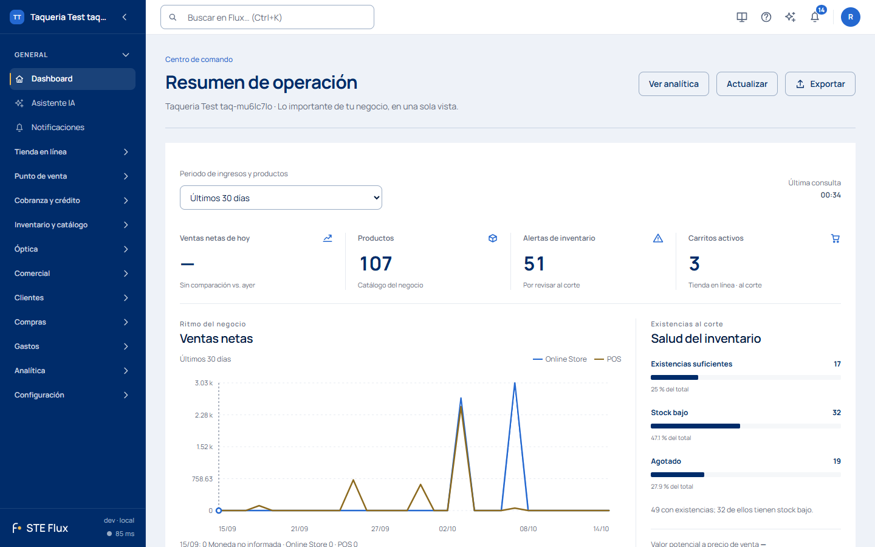The image size is (875, 547).
Task: Collapse the sidebar with the chevron icon
Action: pos(125,17)
